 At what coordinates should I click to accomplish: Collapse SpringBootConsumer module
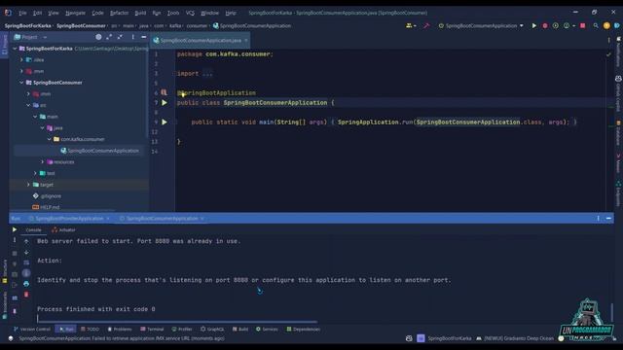point(21,83)
